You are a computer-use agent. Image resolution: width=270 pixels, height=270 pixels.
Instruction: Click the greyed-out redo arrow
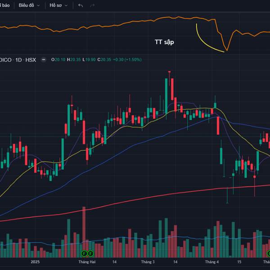(x=92, y=5)
